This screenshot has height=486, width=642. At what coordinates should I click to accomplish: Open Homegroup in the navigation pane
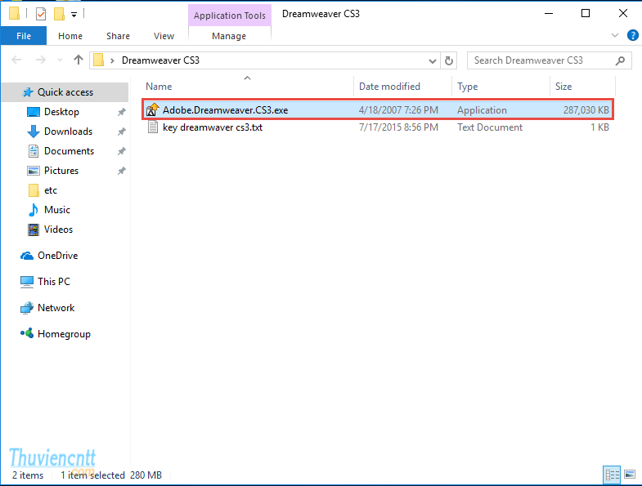[64, 334]
